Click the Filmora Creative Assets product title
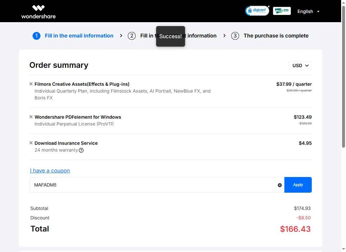The width and height of the screenshot is (346, 252). coord(82,84)
